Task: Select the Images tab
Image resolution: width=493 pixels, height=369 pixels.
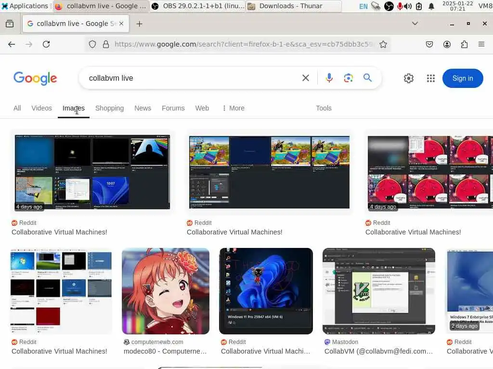Action: (74, 108)
